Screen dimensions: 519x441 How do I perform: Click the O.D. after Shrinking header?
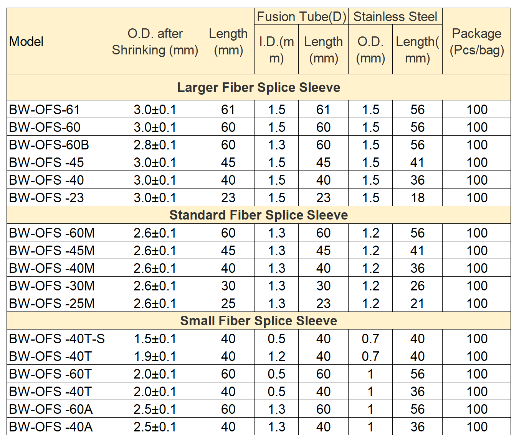click(x=155, y=41)
